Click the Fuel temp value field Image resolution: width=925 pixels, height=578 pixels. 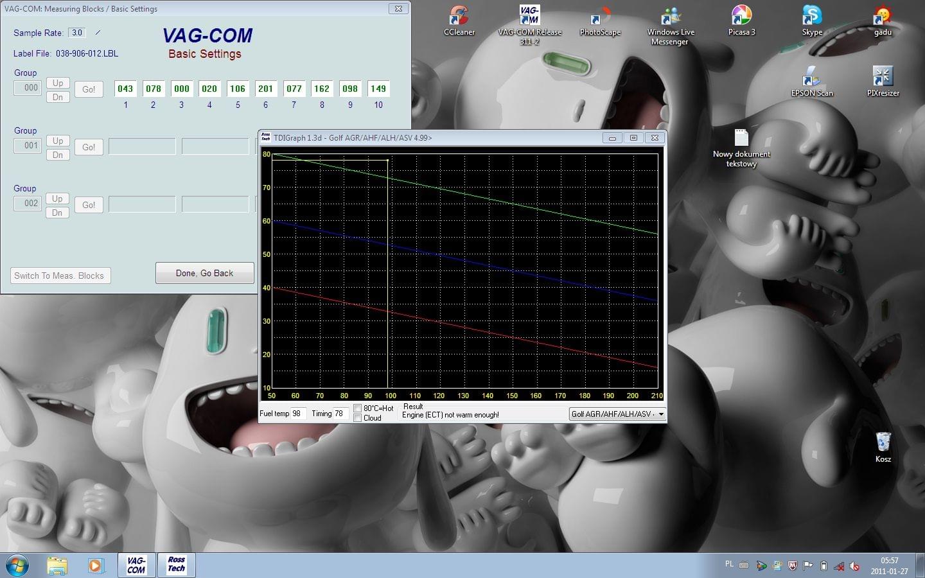(298, 414)
